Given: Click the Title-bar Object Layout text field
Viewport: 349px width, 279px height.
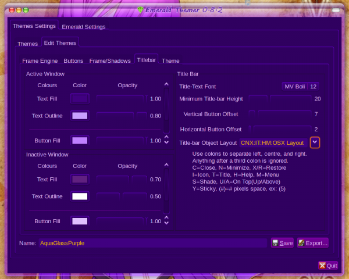Looking at the screenshot, I should click(x=273, y=142).
